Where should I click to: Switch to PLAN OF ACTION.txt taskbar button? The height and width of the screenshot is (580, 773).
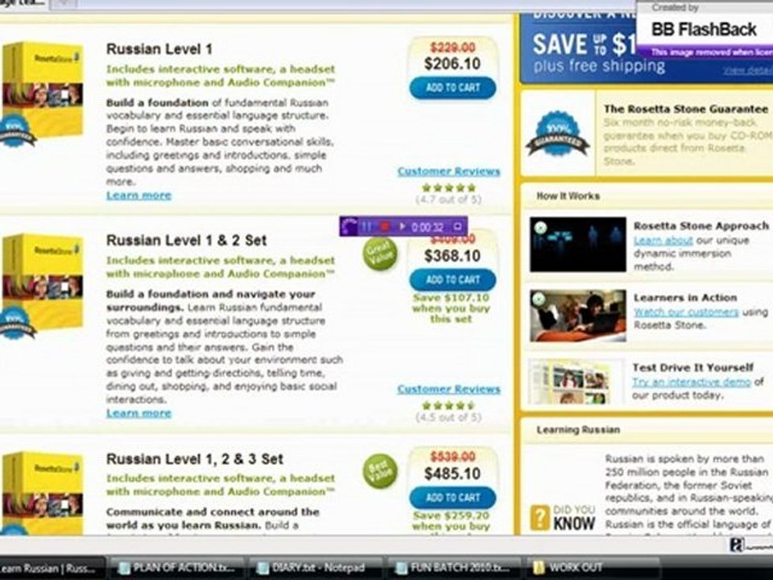[x=176, y=568]
